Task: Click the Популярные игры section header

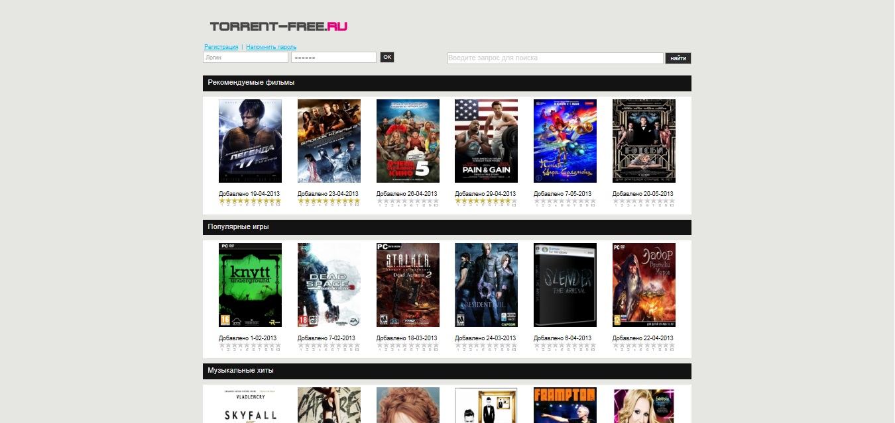Action: 447,227
